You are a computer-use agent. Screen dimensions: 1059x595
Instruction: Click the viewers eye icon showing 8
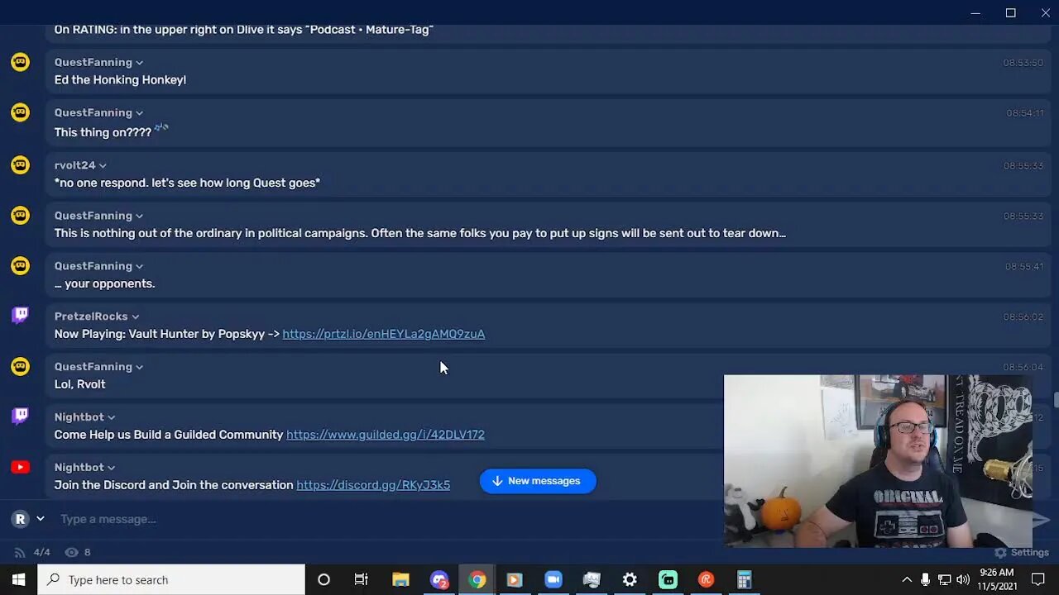(72, 552)
